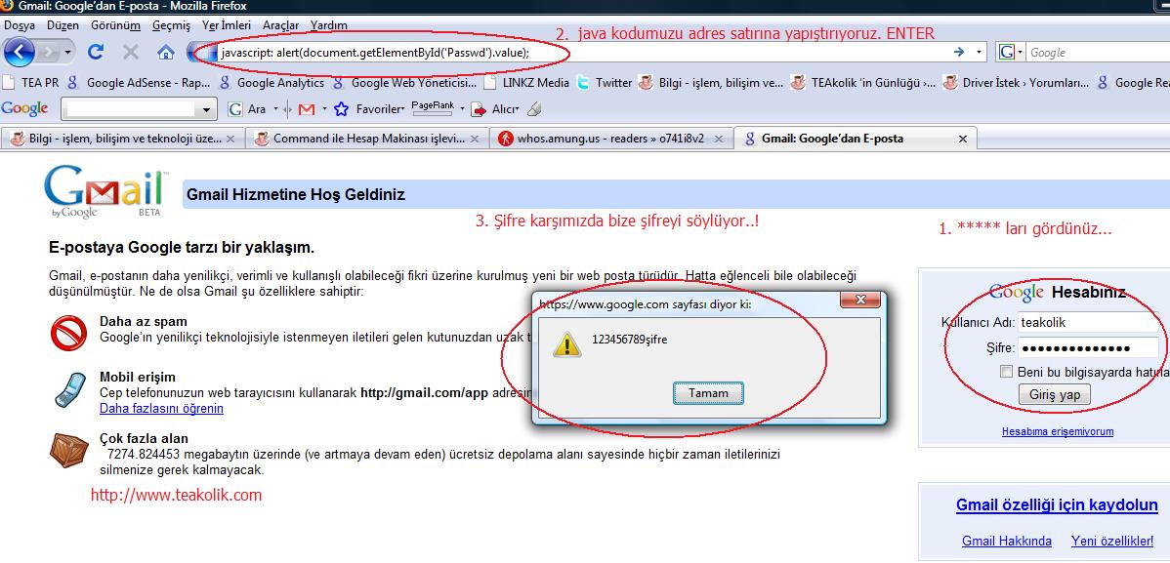Open the Düzen menu
1170x563 pixels.
pos(63,25)
